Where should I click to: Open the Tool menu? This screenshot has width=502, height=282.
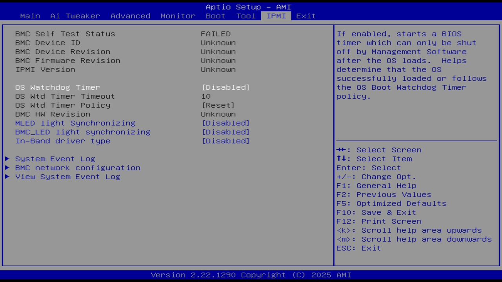(x=246, y=16)
